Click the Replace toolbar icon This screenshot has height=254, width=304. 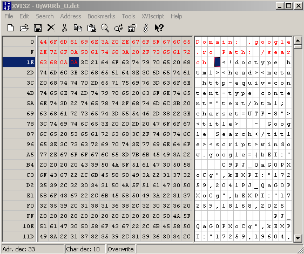point(119,28)
